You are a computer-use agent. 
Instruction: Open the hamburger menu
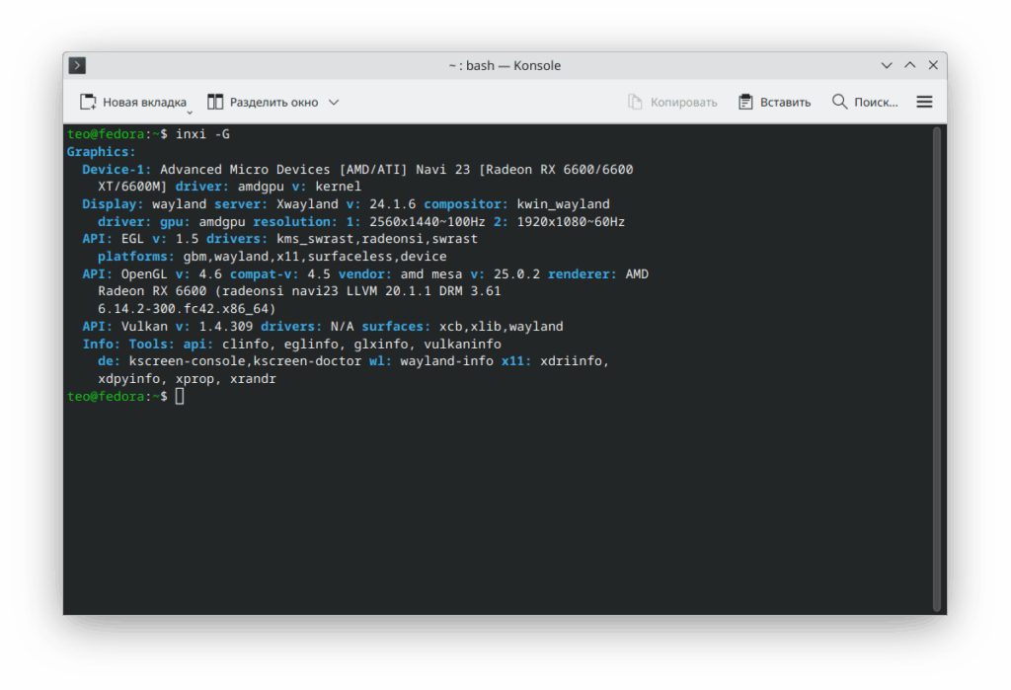click(924, 102)
